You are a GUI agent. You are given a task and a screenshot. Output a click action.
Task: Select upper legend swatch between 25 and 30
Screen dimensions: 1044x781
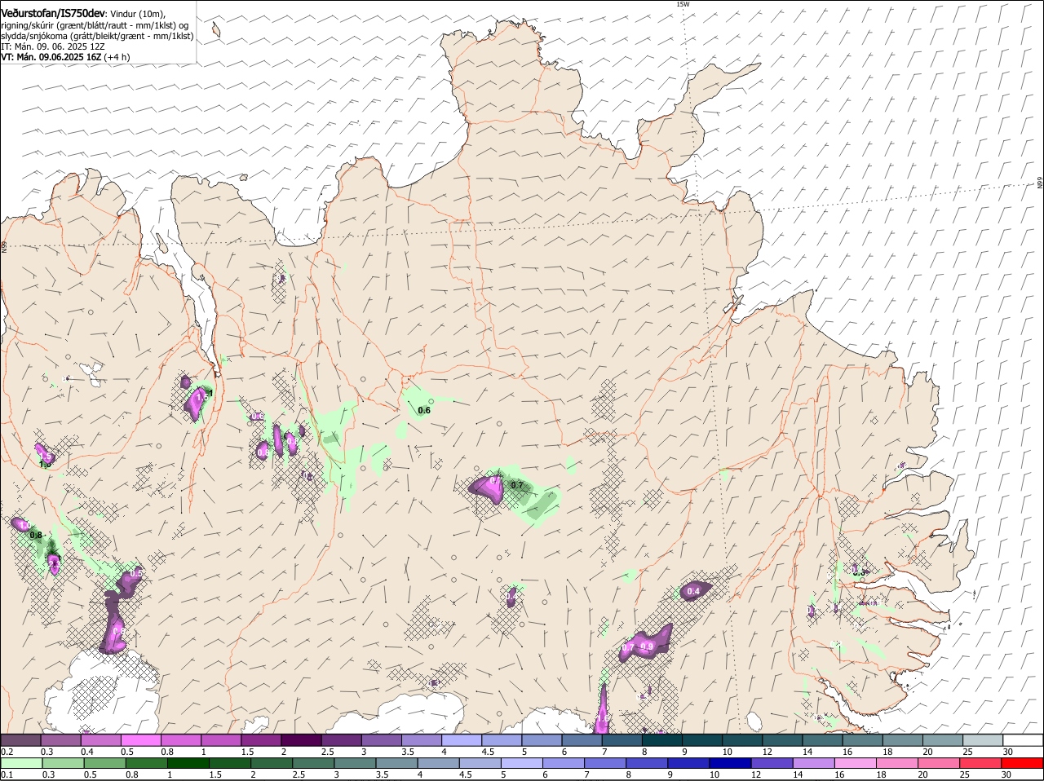983,740
